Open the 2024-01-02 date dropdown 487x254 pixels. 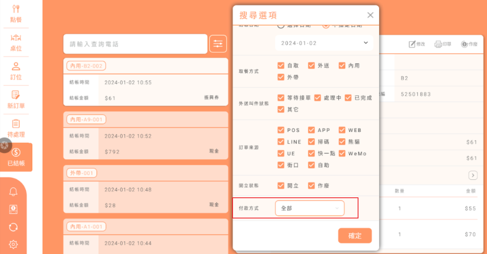point(324,43)
